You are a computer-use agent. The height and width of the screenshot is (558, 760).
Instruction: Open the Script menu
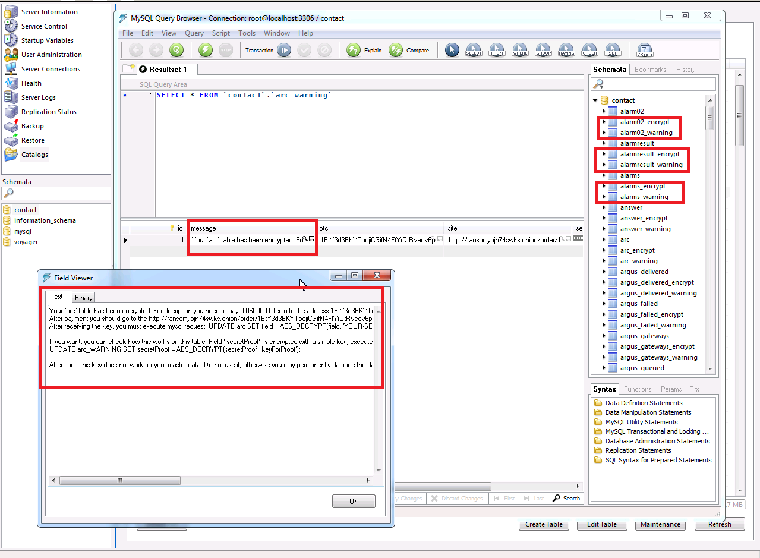221,33
